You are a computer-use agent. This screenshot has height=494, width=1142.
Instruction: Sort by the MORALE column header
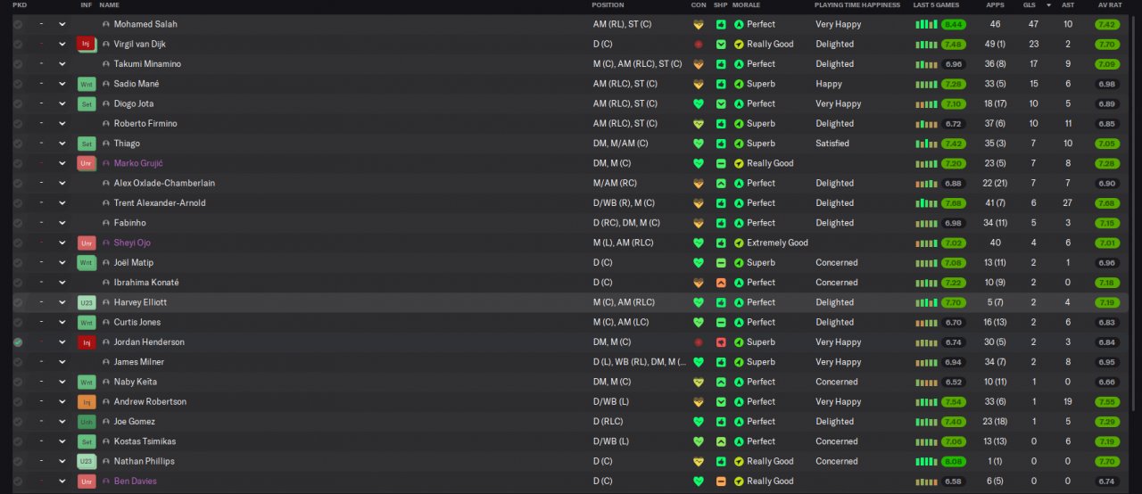coord(746,5)
